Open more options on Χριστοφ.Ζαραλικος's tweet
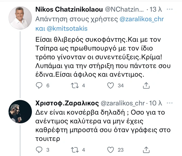The image size is (182, 156). (x=170, y=103)
